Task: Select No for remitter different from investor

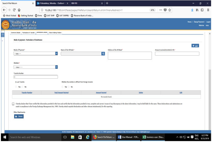Action: 69,87
